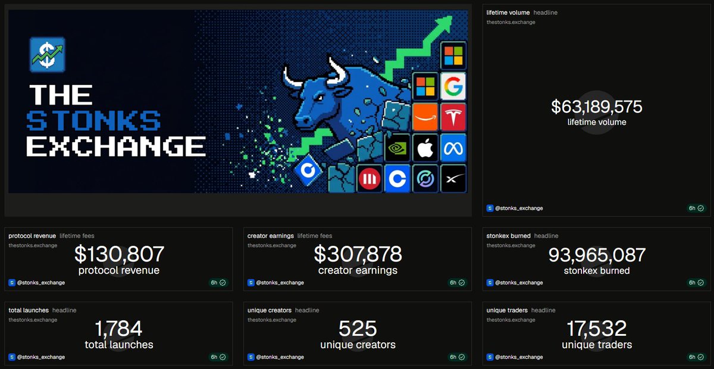714x369 pixels.
Task: Click verified check icon in creator earnings card
Action: (462, 283)
